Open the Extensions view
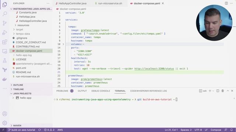The width and height of the screenshot is (236, 132). click(x=5, y=42)
